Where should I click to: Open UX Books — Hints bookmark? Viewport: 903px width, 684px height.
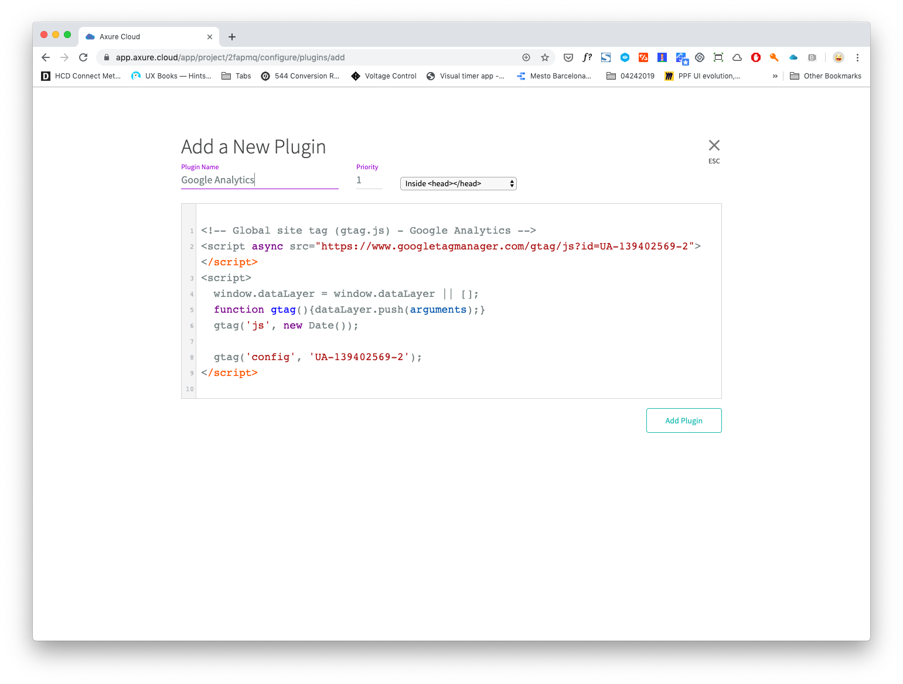171,76
